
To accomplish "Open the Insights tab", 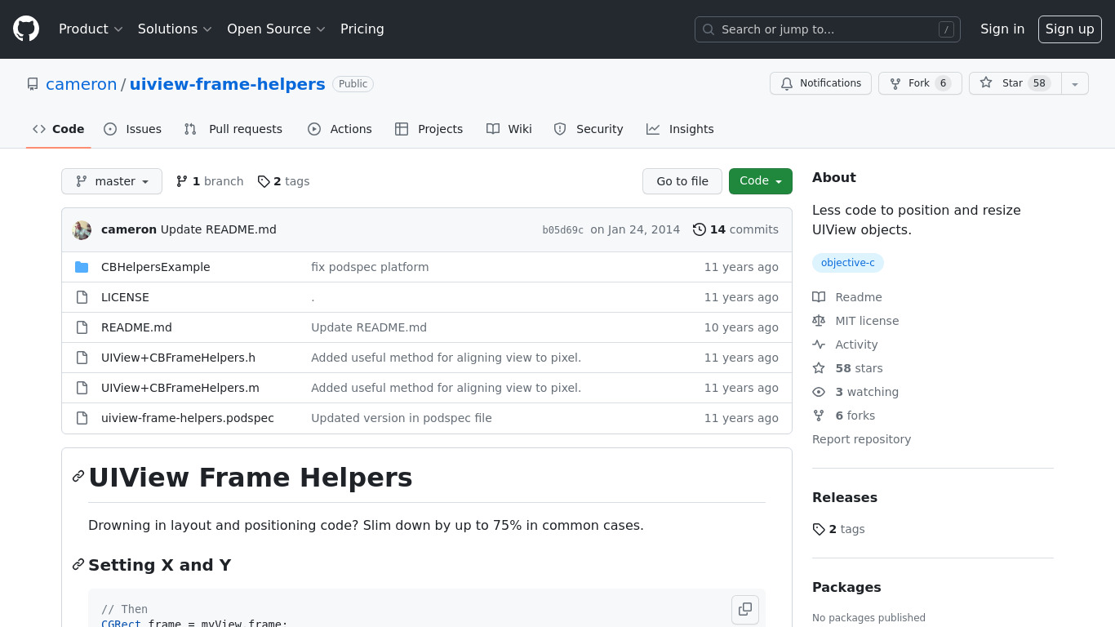I will pos(680,129).
